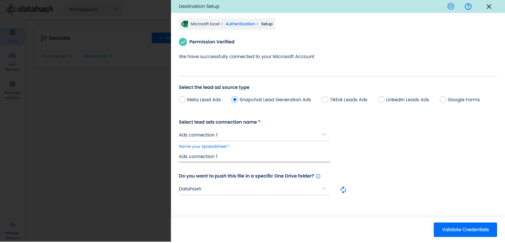This screenshot has height=243, width=505.
Task: Click the Add button in Sources
Action: click(x=161, y=38)
